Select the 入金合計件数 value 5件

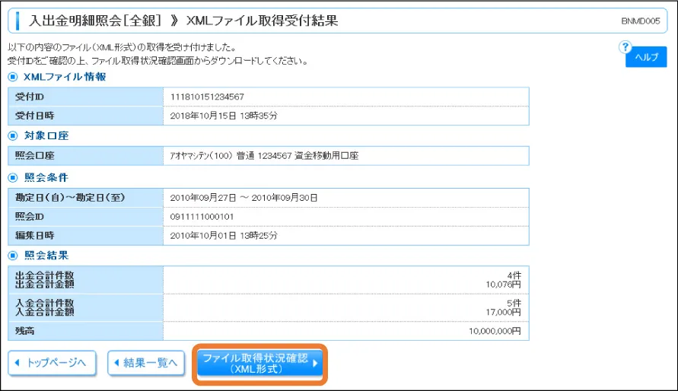coord(514,304)
